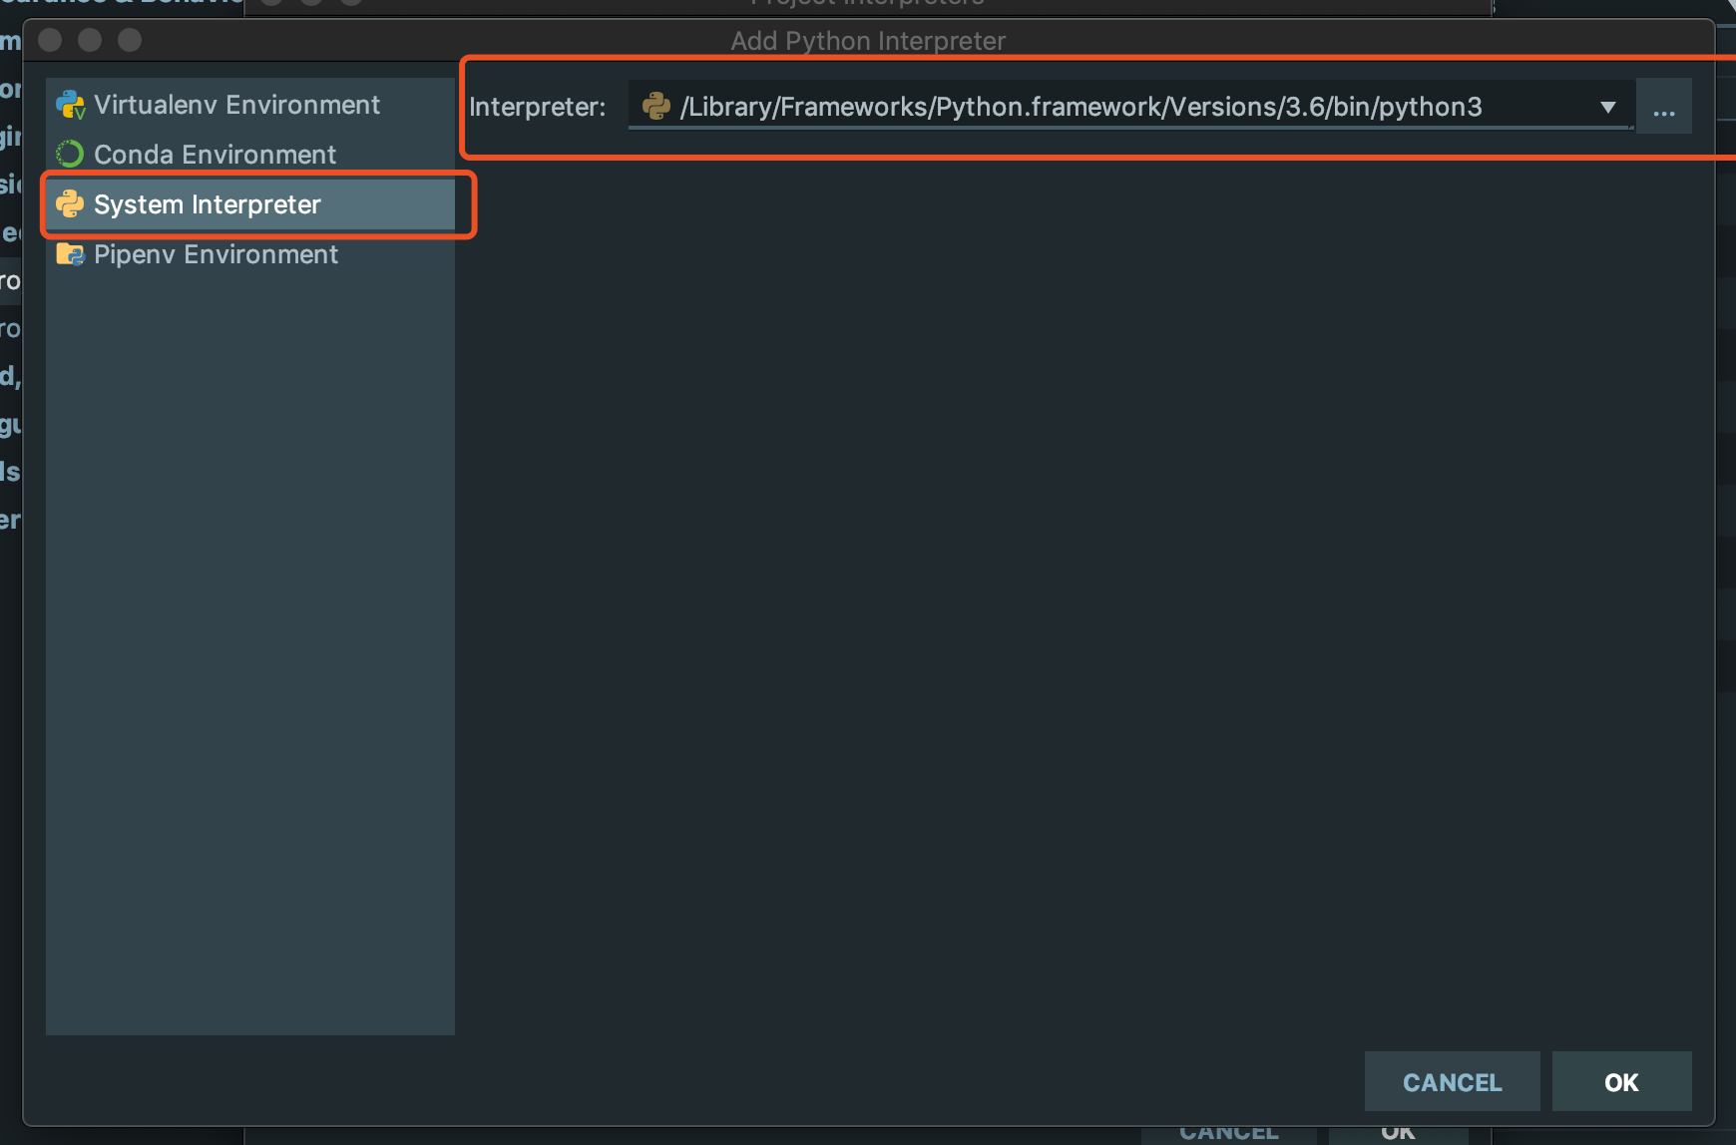Click the Interpreter: label
This screenshot has height=1145, width=1736.
[x=538, y=107]
